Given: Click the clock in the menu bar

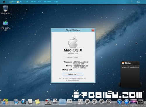Looking at the screenshot, I should click(138, 2).
